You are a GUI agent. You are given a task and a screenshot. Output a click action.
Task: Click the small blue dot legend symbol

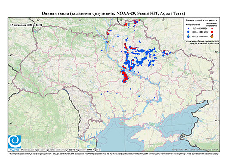pos(189,28)
